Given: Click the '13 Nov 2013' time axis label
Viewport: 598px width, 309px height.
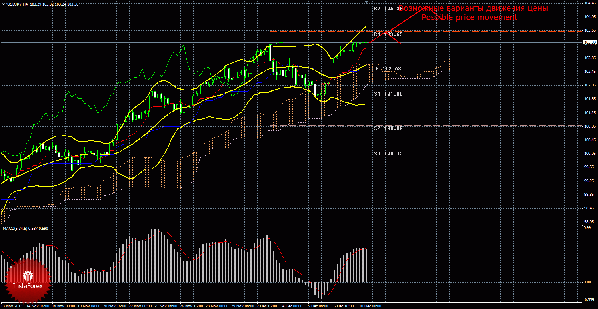Looking at the screenshot, I should point(12,306).
